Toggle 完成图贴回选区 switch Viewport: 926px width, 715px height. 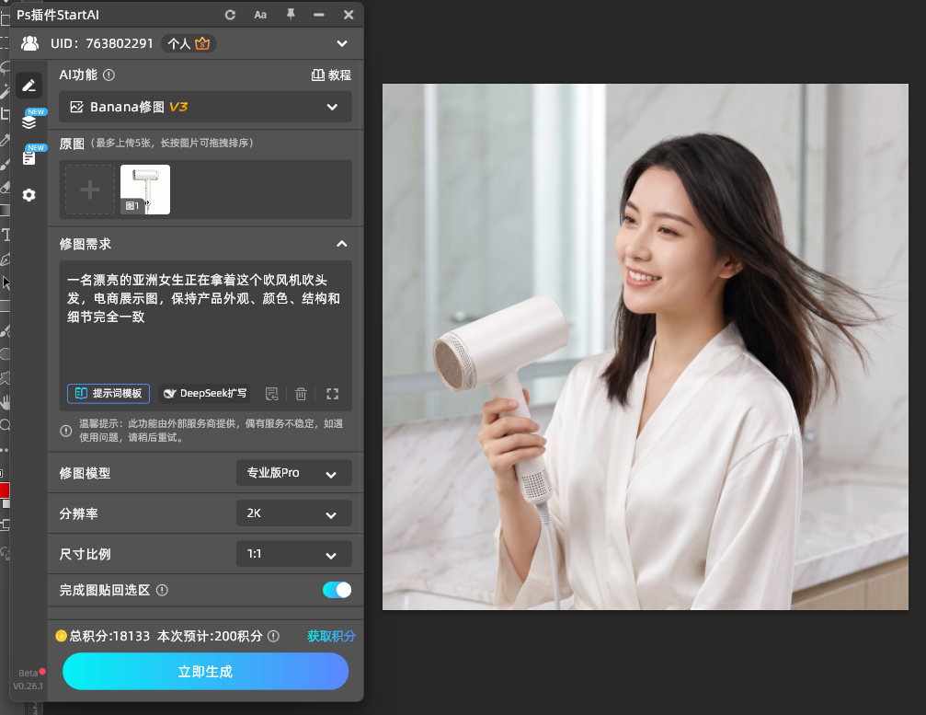[337, 590]
